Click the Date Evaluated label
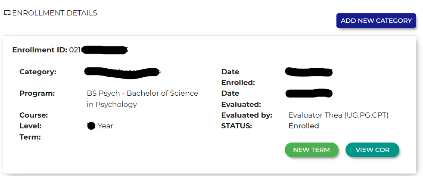The height and width of the screenshot is (176, 423). (x=241, y=99)
